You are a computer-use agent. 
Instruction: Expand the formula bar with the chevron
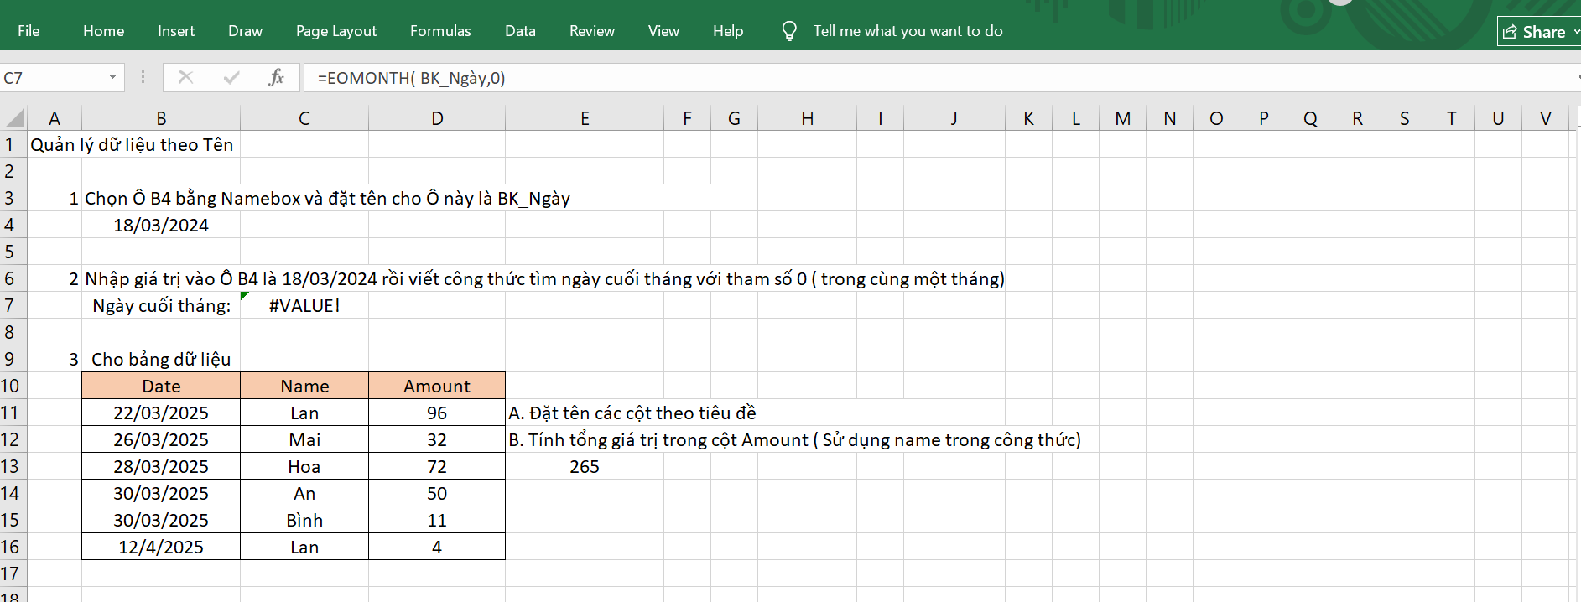point(1577,78)
